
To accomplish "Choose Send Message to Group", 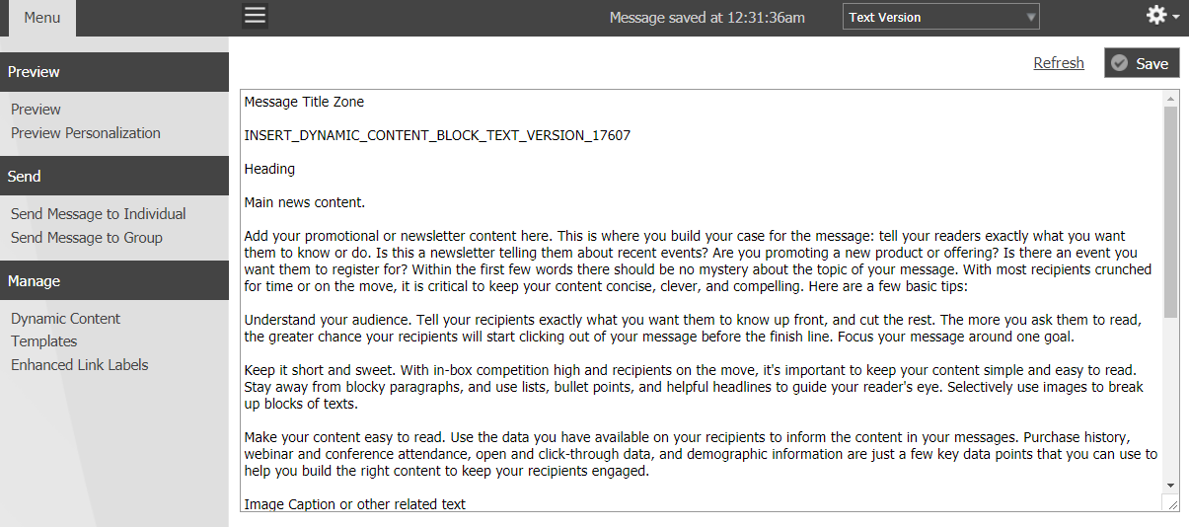I will (87, 238).
